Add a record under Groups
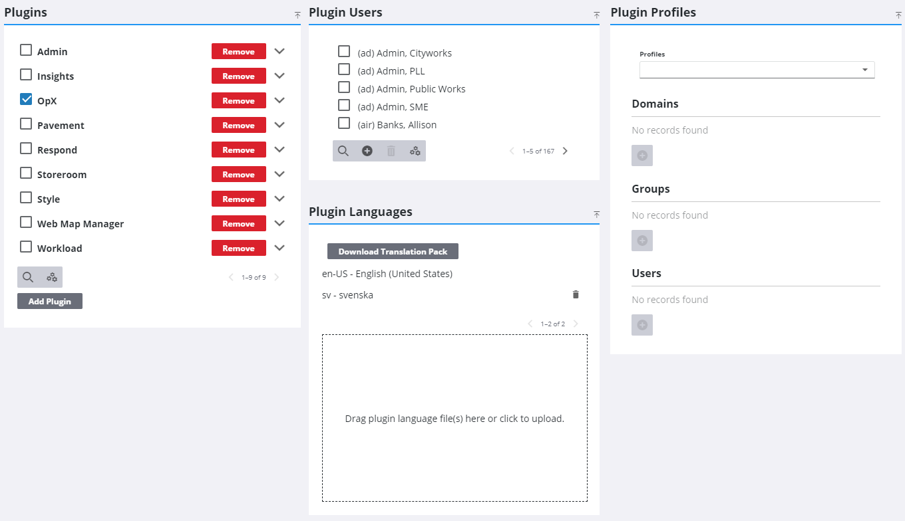905x521 pixels. coord(642,241)
